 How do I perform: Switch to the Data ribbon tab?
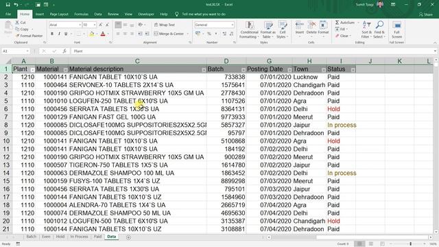tap(97, 14)
